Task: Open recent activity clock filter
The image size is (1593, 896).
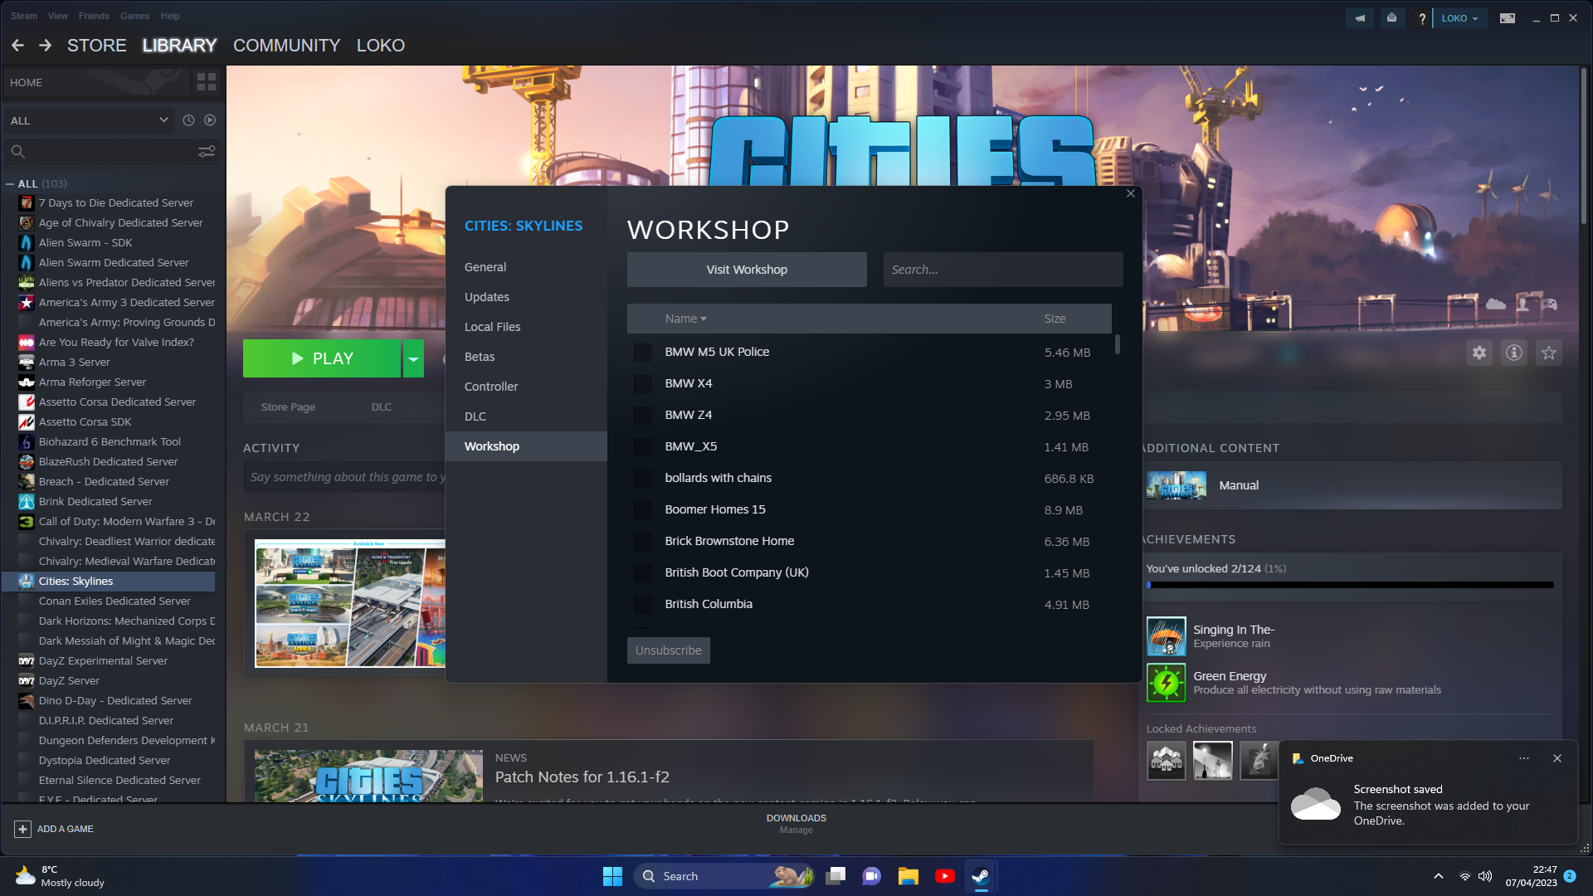Action: 188,120
